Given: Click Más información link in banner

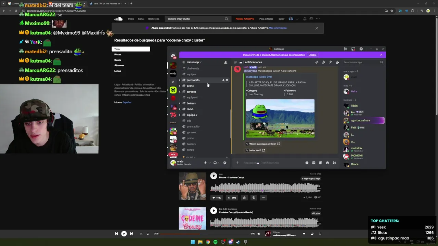Looking at the screenshot, I should pyautogui.click(x=278, y=28).
